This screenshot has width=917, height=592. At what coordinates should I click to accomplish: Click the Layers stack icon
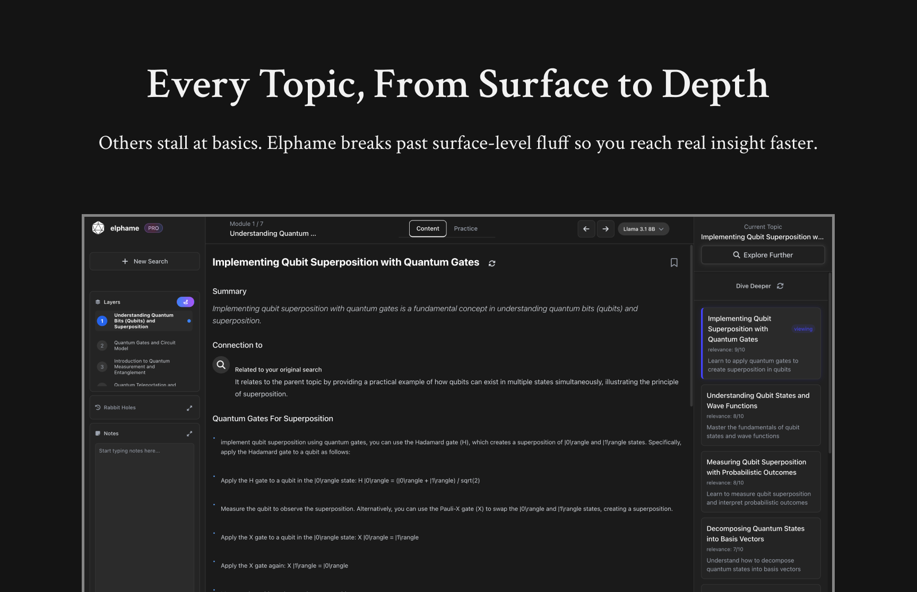[98, 302]
